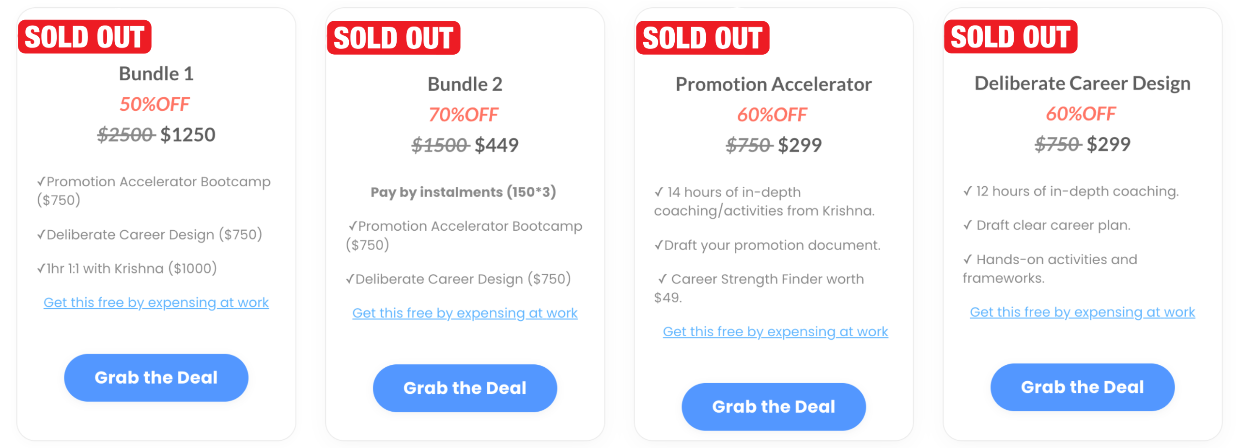Select the Bundle 2 heading
Viewport: 1240px width, 448px height.
coord(465,84)
